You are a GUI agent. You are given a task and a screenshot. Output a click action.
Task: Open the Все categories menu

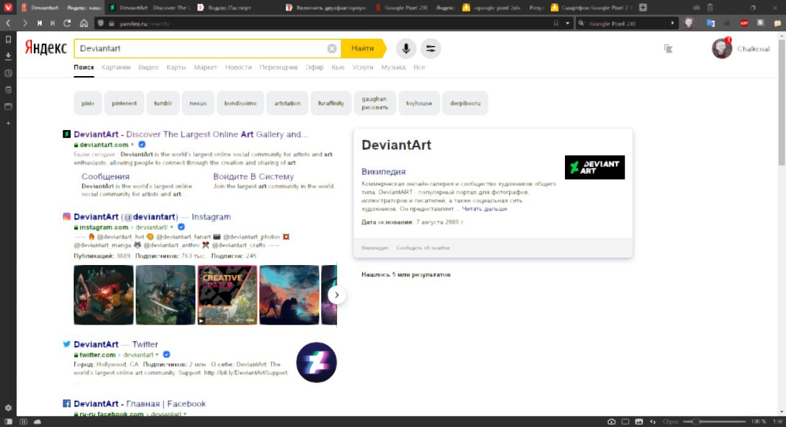click(419, 67)
